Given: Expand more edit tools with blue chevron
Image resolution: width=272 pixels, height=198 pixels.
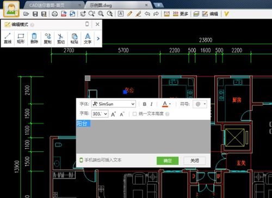Looking at the screenshot, I should (98, 39).
